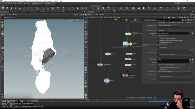The image size is (195, 109).
Task: Click the node name field rop_alembic1
Action: [x=168, y=20]
